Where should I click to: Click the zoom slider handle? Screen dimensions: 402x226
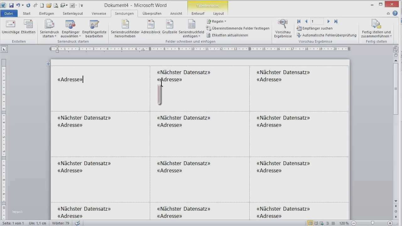[x=372, y=223]
